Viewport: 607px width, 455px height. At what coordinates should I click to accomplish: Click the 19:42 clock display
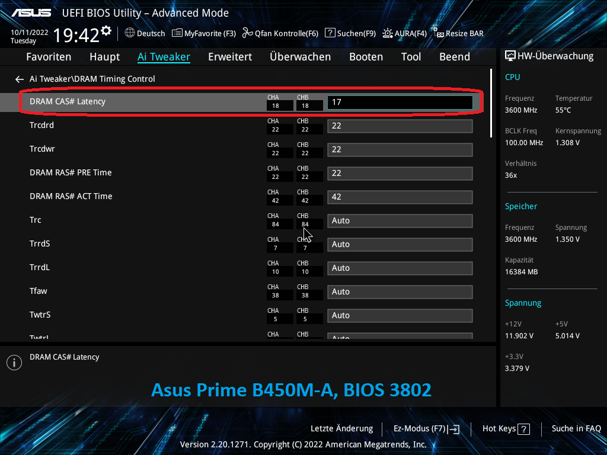point(76,35)
